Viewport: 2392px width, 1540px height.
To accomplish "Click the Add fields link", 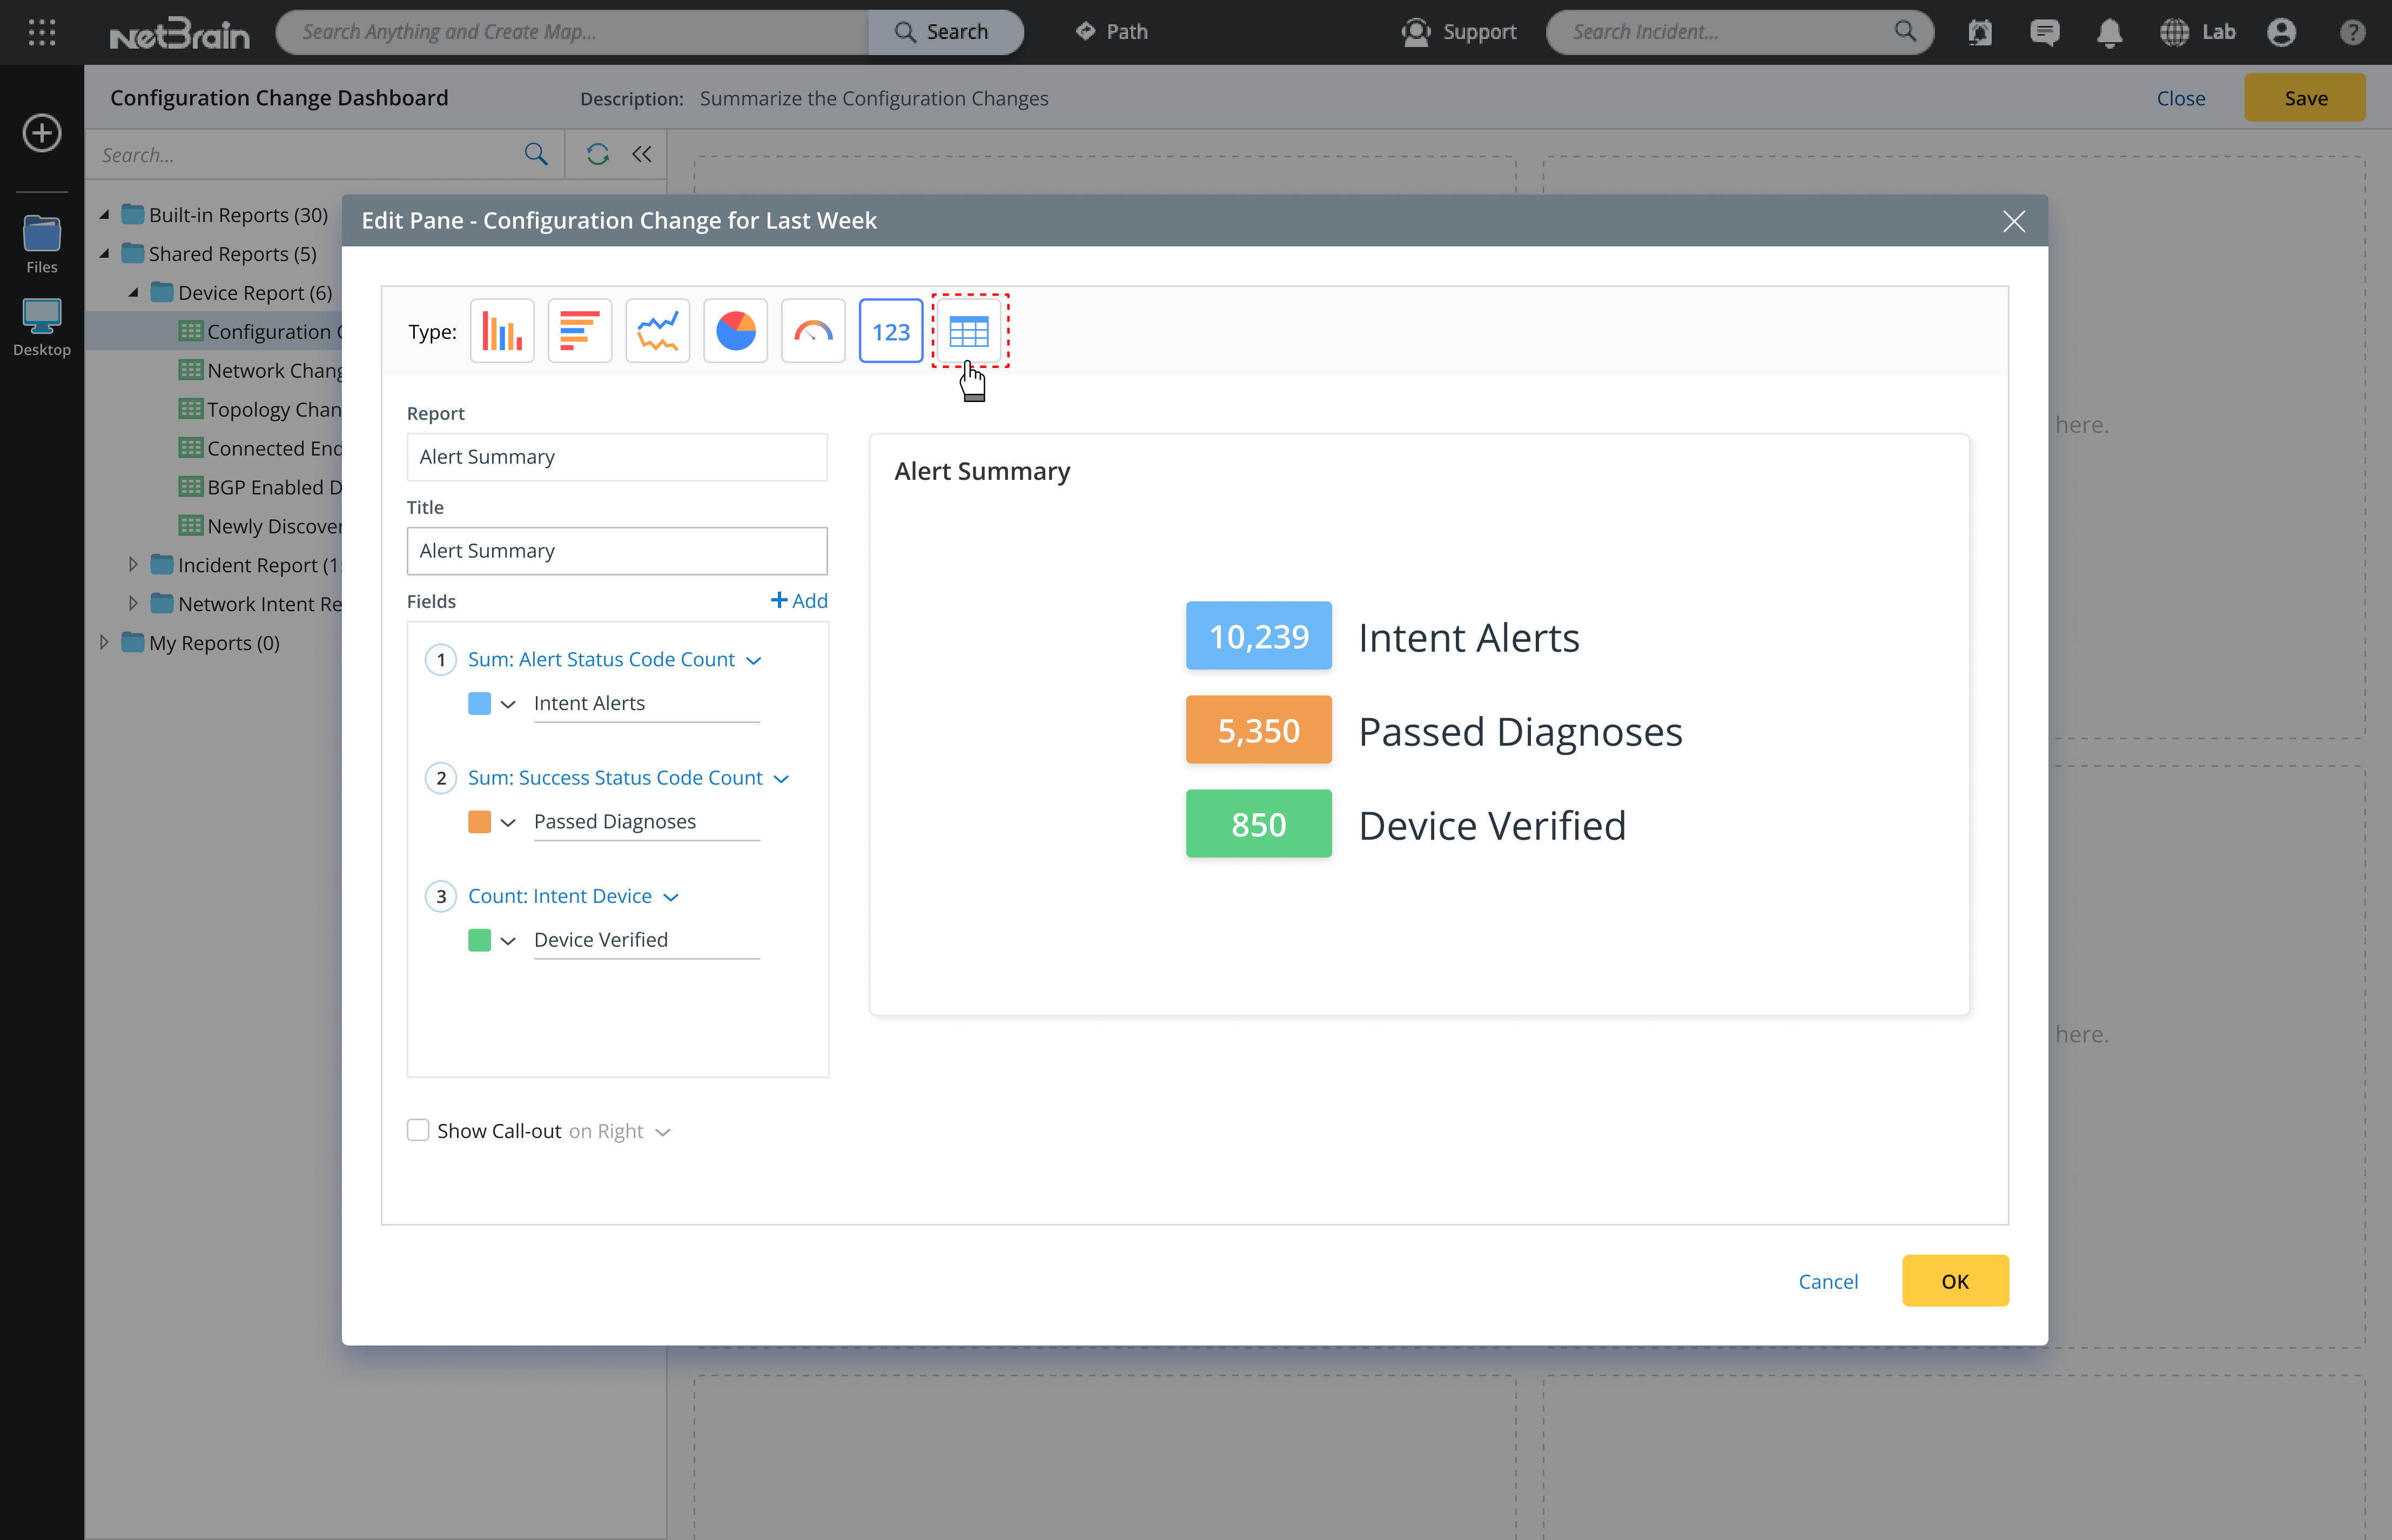I will point(798,600).
